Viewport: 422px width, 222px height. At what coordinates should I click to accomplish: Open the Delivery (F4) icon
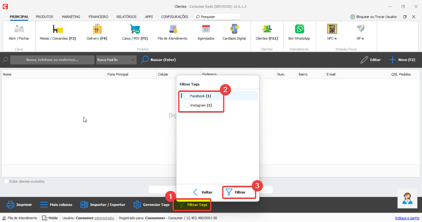pyautogui.click(x=97, y=29)
